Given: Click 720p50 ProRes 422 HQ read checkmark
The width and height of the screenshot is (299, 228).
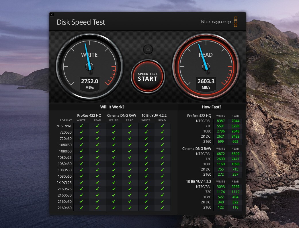Looking at the screenshot, I should pyautogui.click(x=97, y=132).
